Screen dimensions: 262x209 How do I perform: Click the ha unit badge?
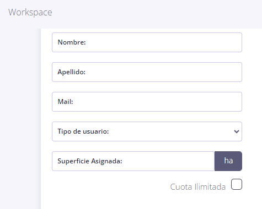[x=228, y=161]
